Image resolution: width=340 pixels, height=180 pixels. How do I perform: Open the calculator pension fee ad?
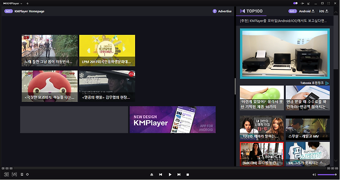308,98
